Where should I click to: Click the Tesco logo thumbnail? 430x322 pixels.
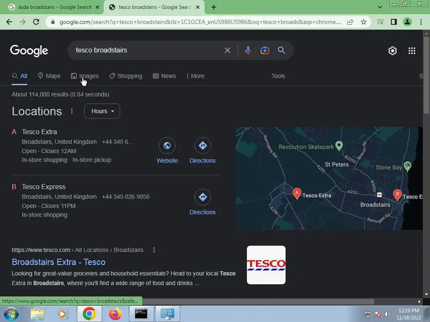(x=266, y=265)
